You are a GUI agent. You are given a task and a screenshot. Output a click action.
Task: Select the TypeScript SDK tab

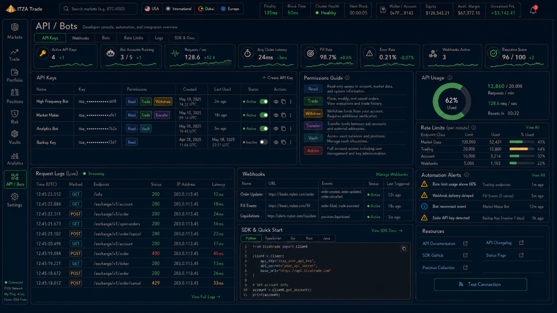[273, 238]
